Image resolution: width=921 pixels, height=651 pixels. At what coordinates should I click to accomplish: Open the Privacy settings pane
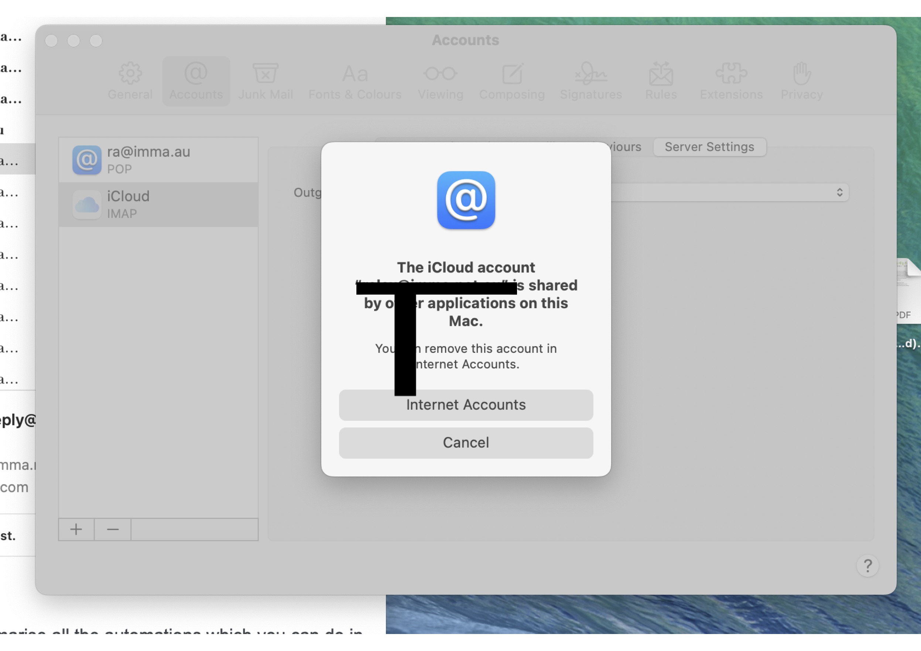pyautogui.click(x=801, y=80)
